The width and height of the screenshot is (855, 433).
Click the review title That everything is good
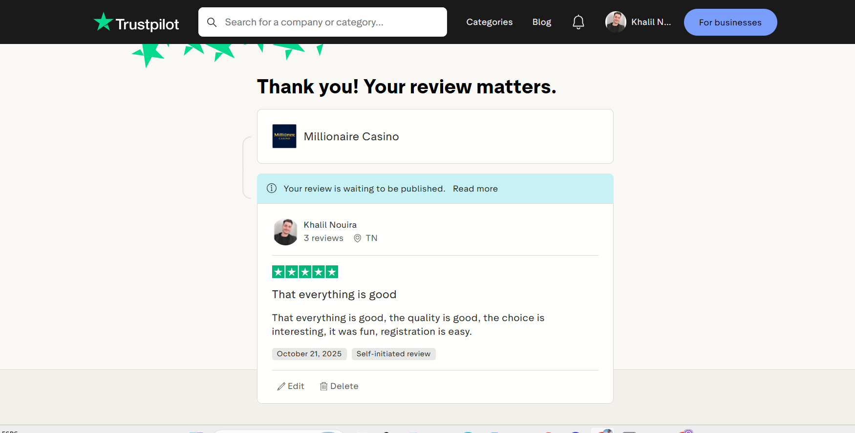pos(334,294)
